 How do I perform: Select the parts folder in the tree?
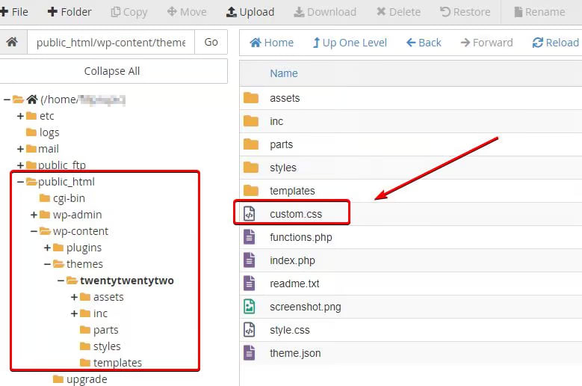click(x=106, y=330)
